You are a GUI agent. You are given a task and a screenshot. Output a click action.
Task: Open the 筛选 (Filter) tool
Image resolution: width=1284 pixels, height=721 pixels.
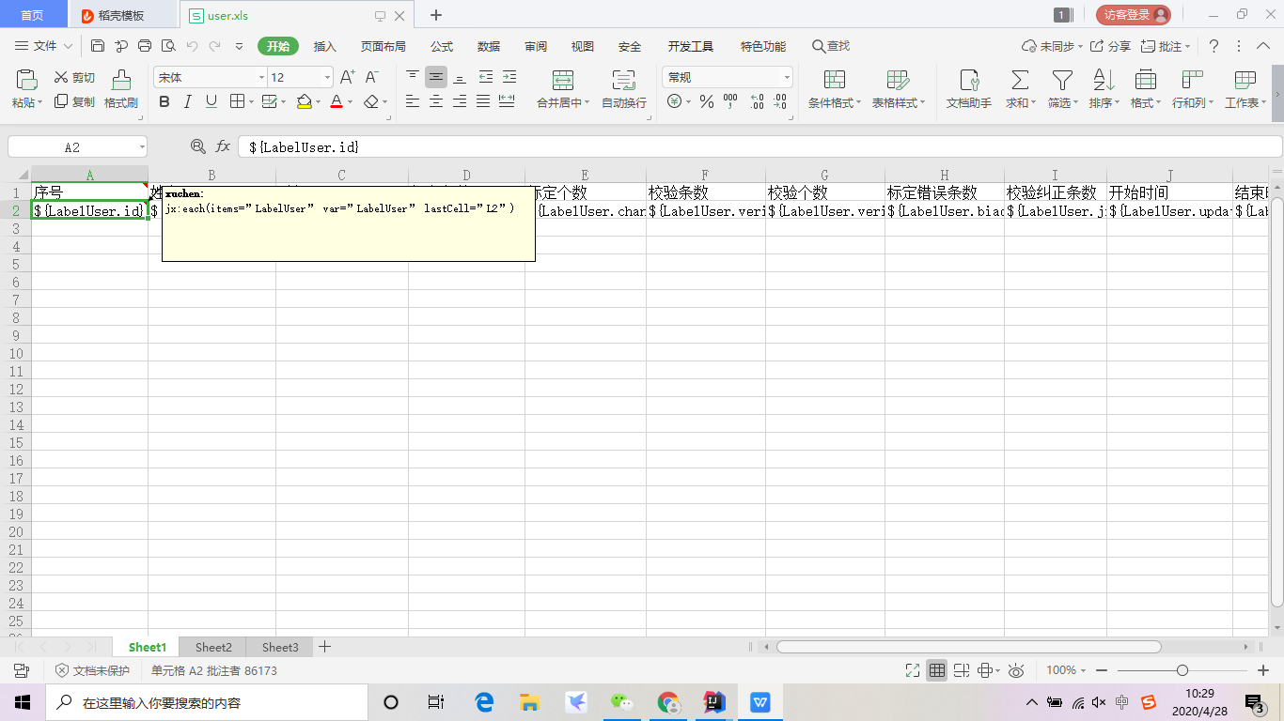1060,89
